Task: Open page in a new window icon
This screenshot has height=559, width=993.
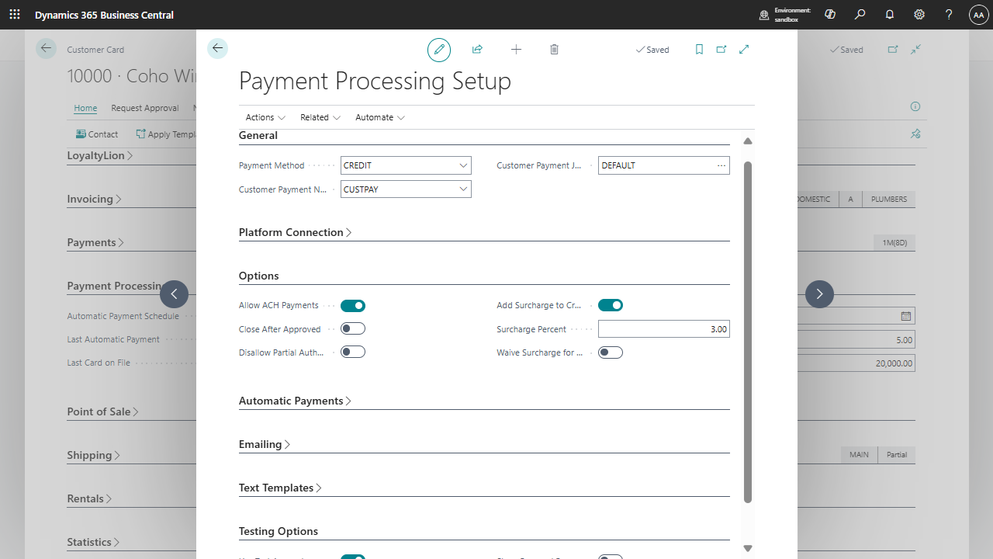Action: click(721, 49)
